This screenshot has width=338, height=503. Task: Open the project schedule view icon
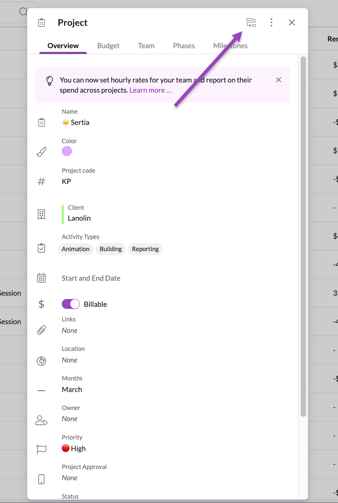251,23
